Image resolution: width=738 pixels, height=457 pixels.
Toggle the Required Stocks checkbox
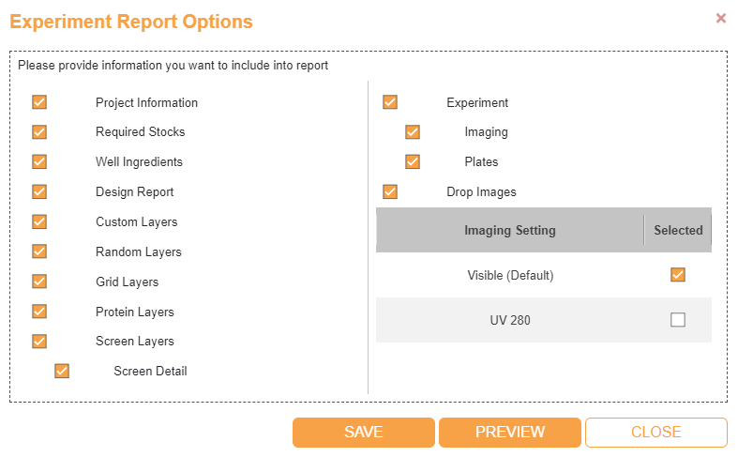(39, 132)
